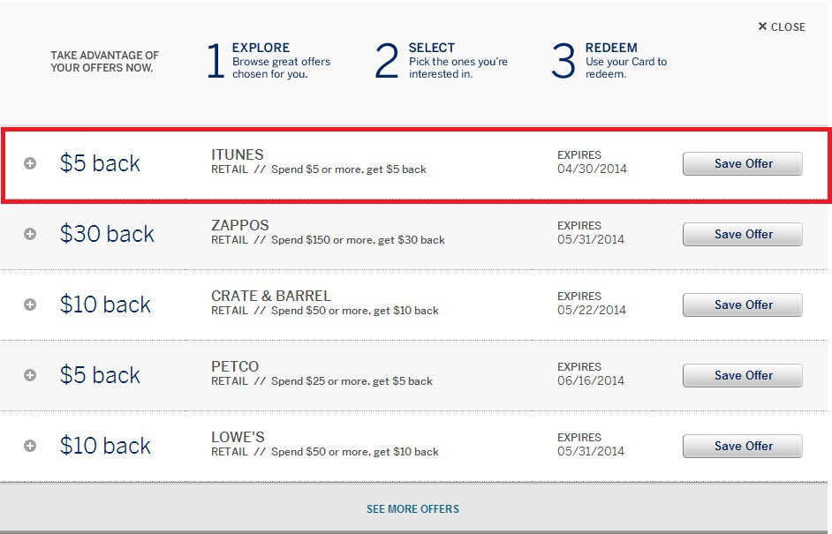Click the ITUNES merchant name
832x534 pixels.
click(x=238, y=154)
